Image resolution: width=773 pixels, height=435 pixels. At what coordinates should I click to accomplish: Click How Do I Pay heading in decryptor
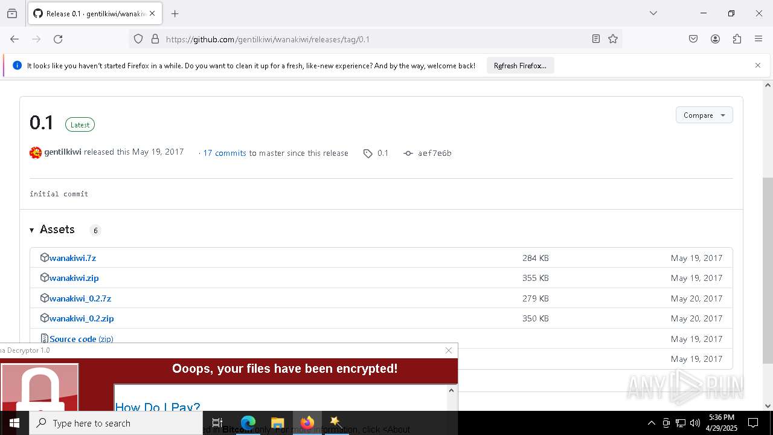point(158,407)
